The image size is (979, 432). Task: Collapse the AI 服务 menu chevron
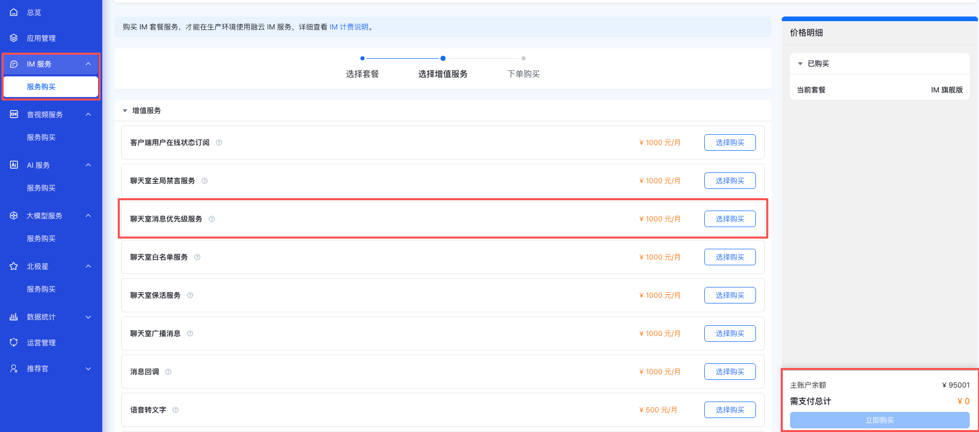pos(88,165)
